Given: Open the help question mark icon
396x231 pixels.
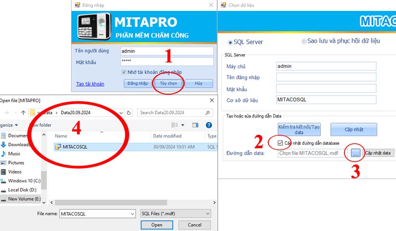Looking at the screenshot, I should pyautogui.click(x=209, y=125).
